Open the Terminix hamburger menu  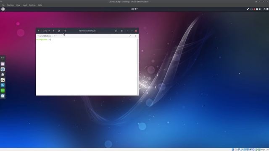tap(122, 31)
